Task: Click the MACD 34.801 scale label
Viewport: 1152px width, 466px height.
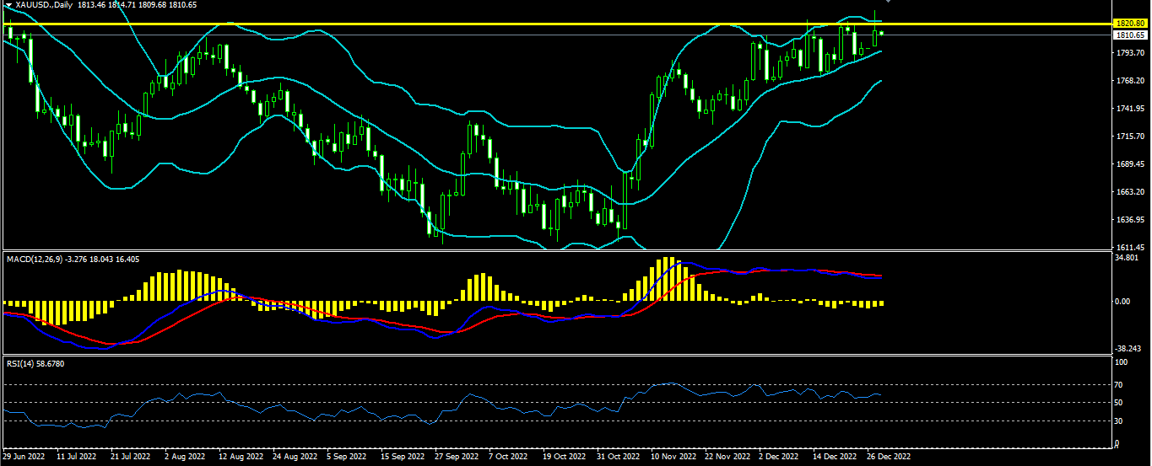Action: [x=1127, y=257]
